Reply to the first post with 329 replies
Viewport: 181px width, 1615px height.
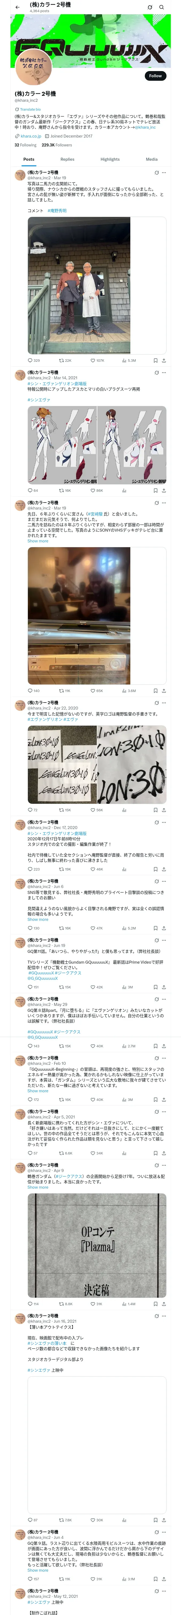34,360
